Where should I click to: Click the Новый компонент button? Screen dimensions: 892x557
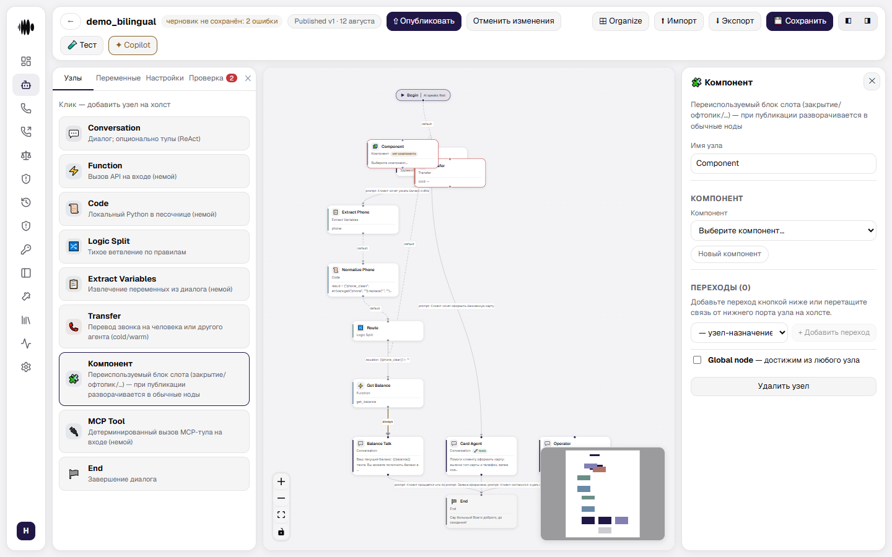coord(730,254)
